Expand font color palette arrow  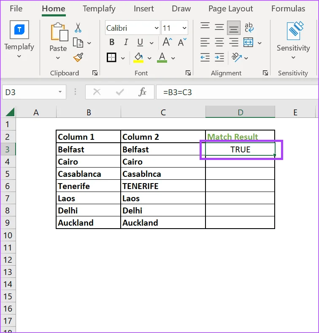pyautogui.click(x=173, y=58)
